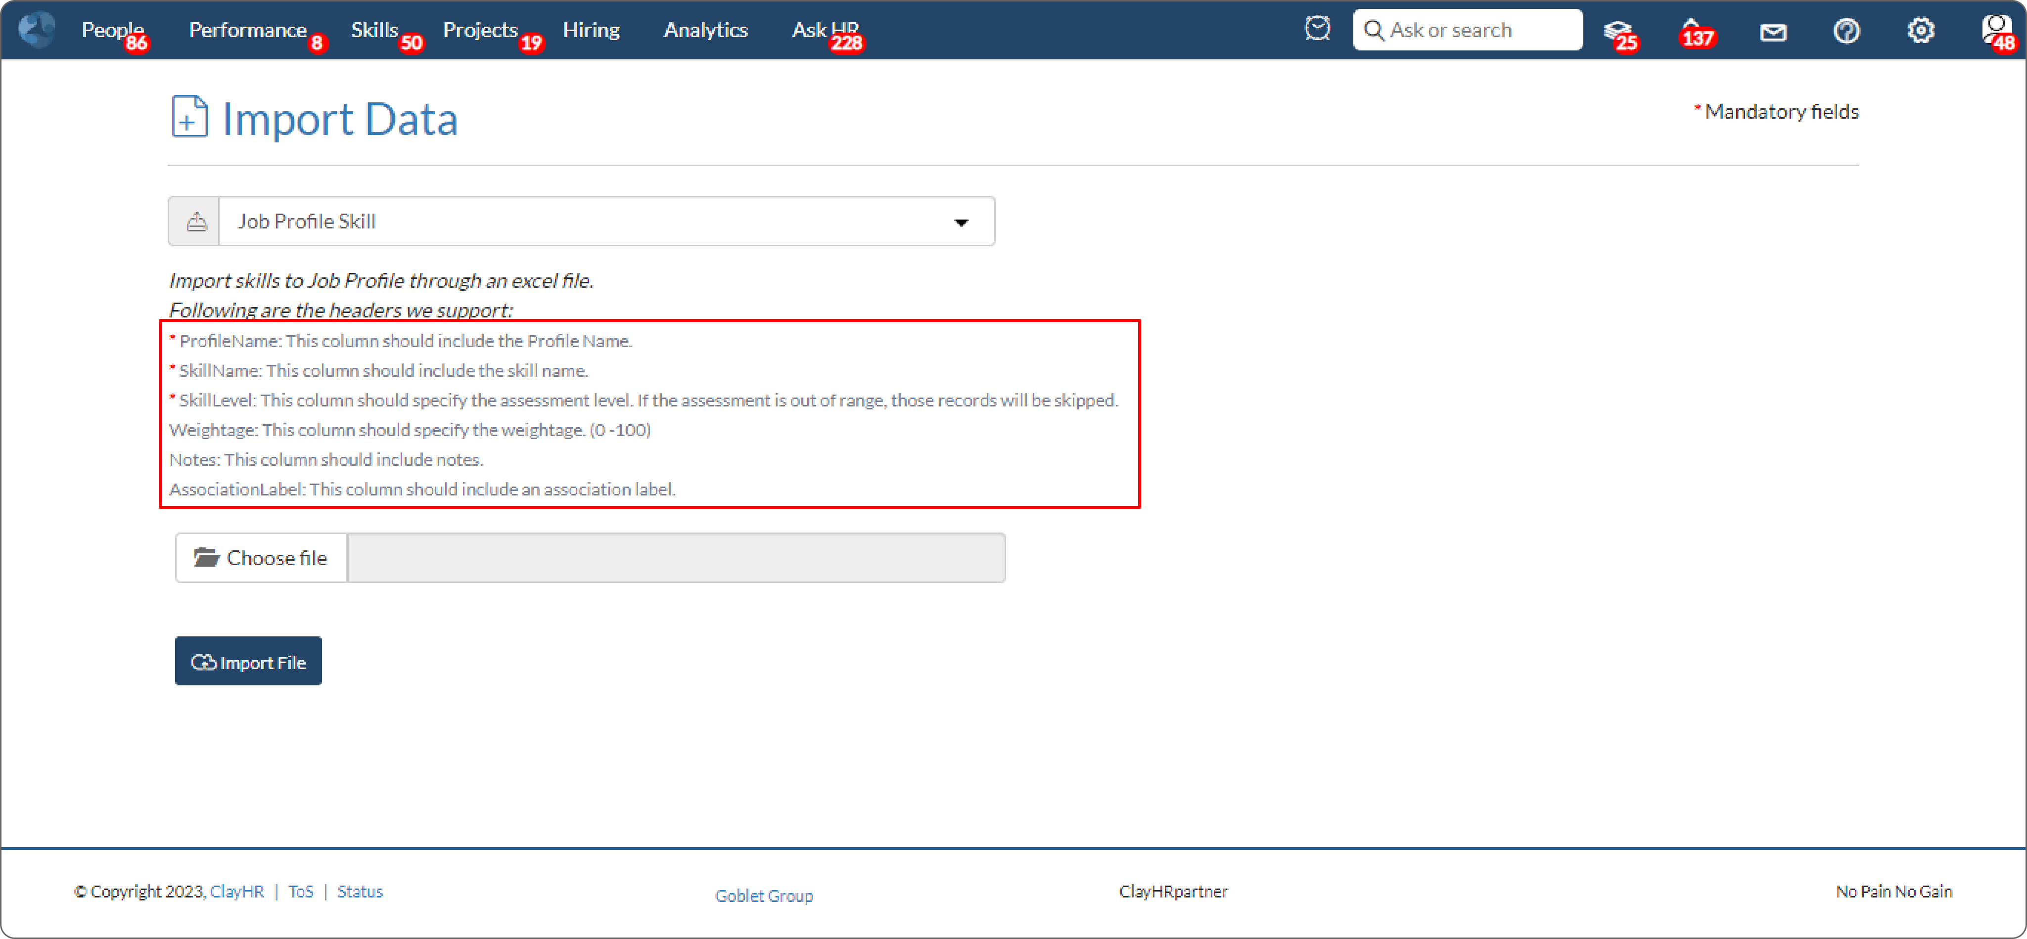Open the Skills menu
The height and width of the screenshot is (939, 2027).
click(x=374, y=30)
